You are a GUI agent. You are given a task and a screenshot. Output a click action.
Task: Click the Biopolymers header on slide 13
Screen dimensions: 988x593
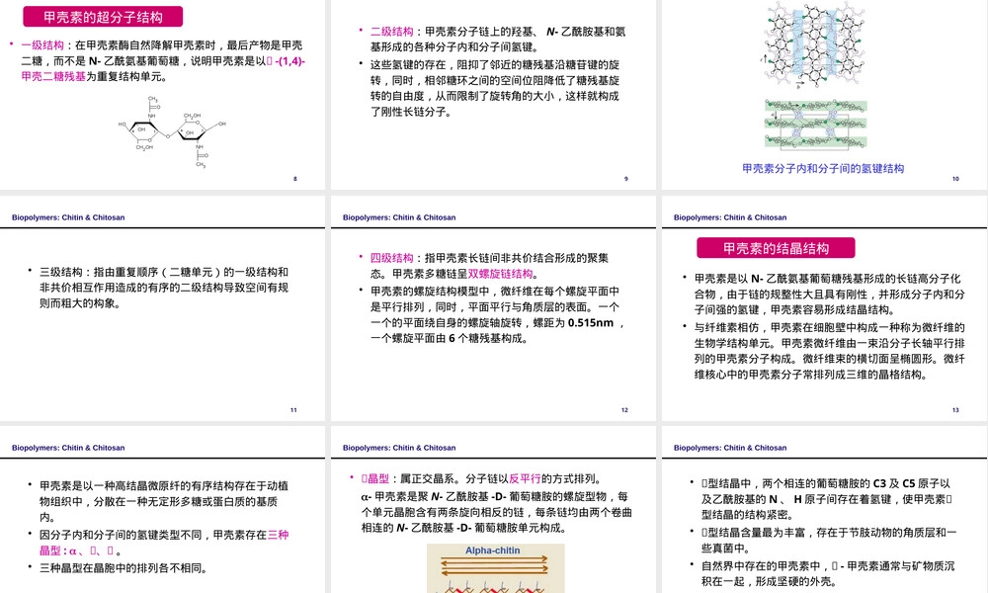point(730,217)
